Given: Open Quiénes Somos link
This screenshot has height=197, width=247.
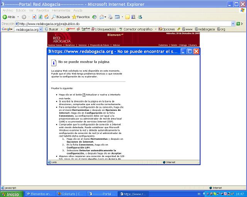Looking at the screenshot, I should pos(55,45).
